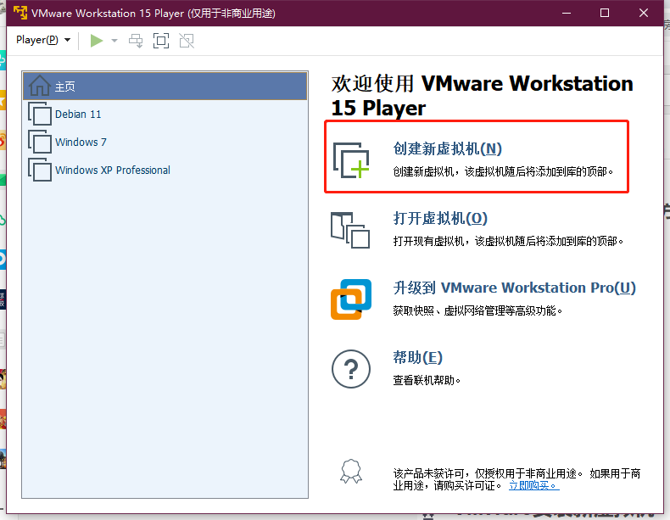Click text 获取快照、虚拟网络管理等高级功能

pos(477,310)
